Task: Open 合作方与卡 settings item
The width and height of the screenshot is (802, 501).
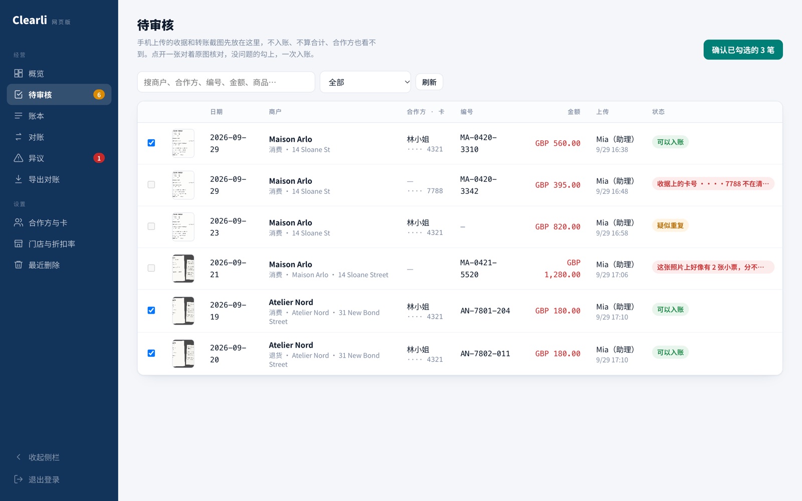Action: pyautogui.click(x=59, y=222)
